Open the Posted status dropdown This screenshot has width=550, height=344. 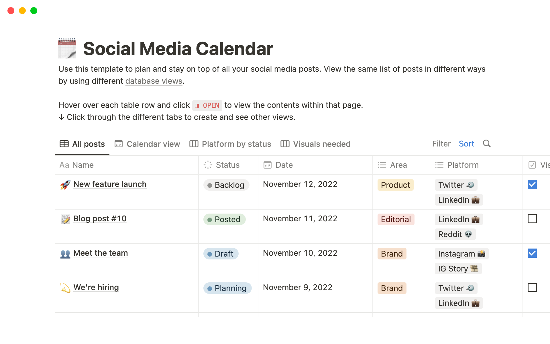tap(224, 219)
